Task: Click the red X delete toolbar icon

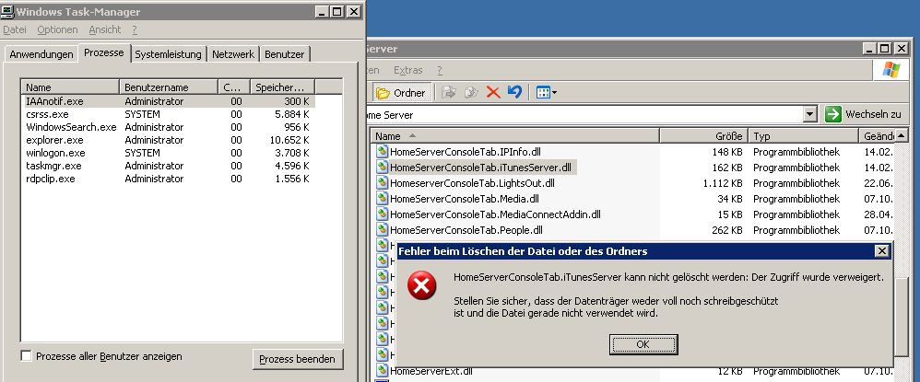Action: point(493,93)
